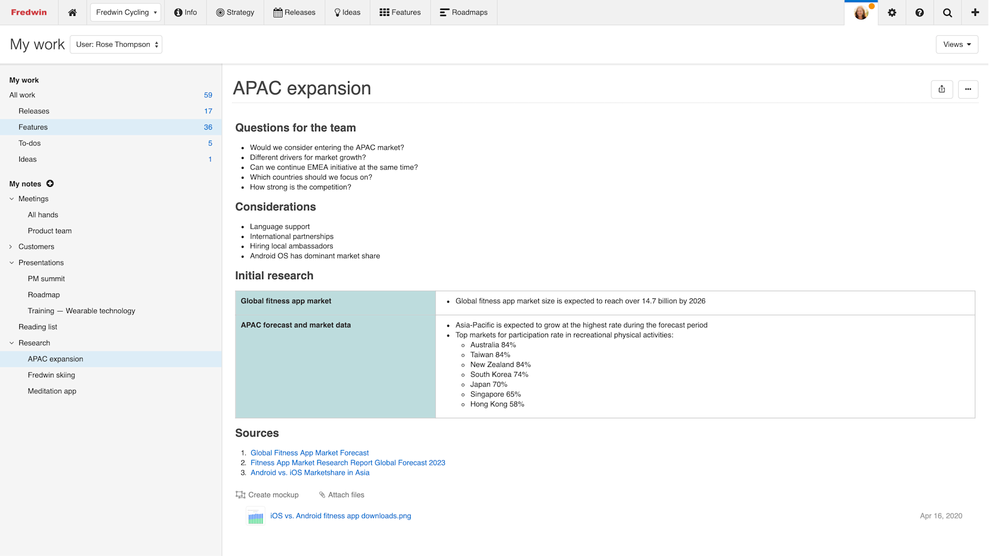Viewport: 989px width, 556px height.
Task: Open the iOS vs. Android downloads attachment
Action: click(x=340, y=515)
